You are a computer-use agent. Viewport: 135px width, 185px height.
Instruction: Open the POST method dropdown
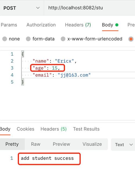click(x=22, y=8)
